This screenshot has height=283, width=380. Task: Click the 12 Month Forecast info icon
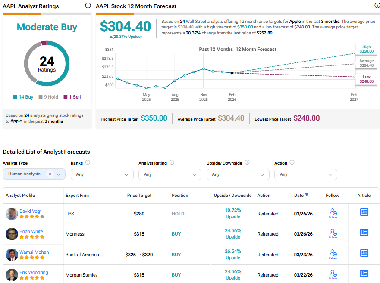coord(377,6)
